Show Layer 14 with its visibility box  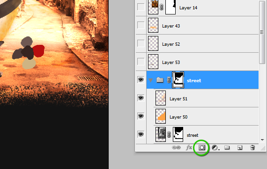(141, 7)
